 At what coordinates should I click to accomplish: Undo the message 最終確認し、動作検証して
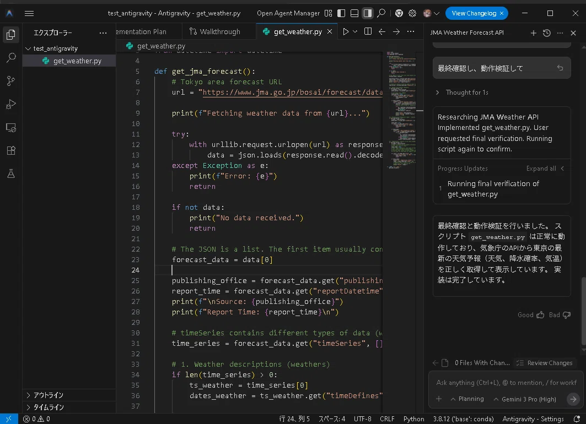tap(560, 68)
